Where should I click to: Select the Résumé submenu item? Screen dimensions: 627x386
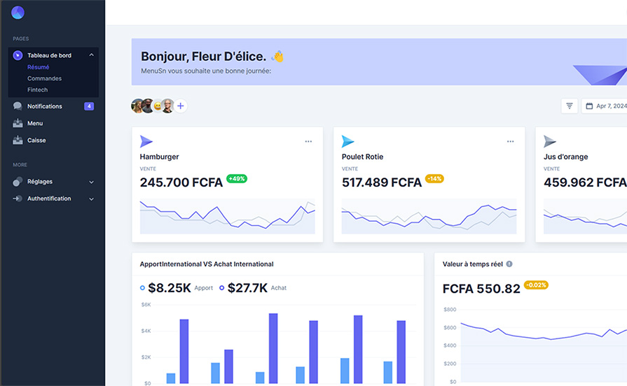tap(38, 67)
